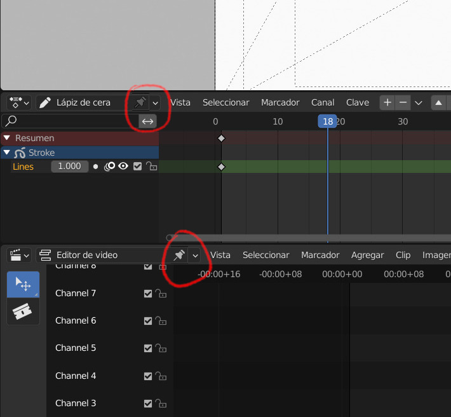Collapse the Stroke row

tap(7, 152)
